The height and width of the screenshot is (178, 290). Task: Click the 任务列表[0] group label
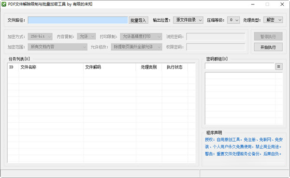point(19,59)
